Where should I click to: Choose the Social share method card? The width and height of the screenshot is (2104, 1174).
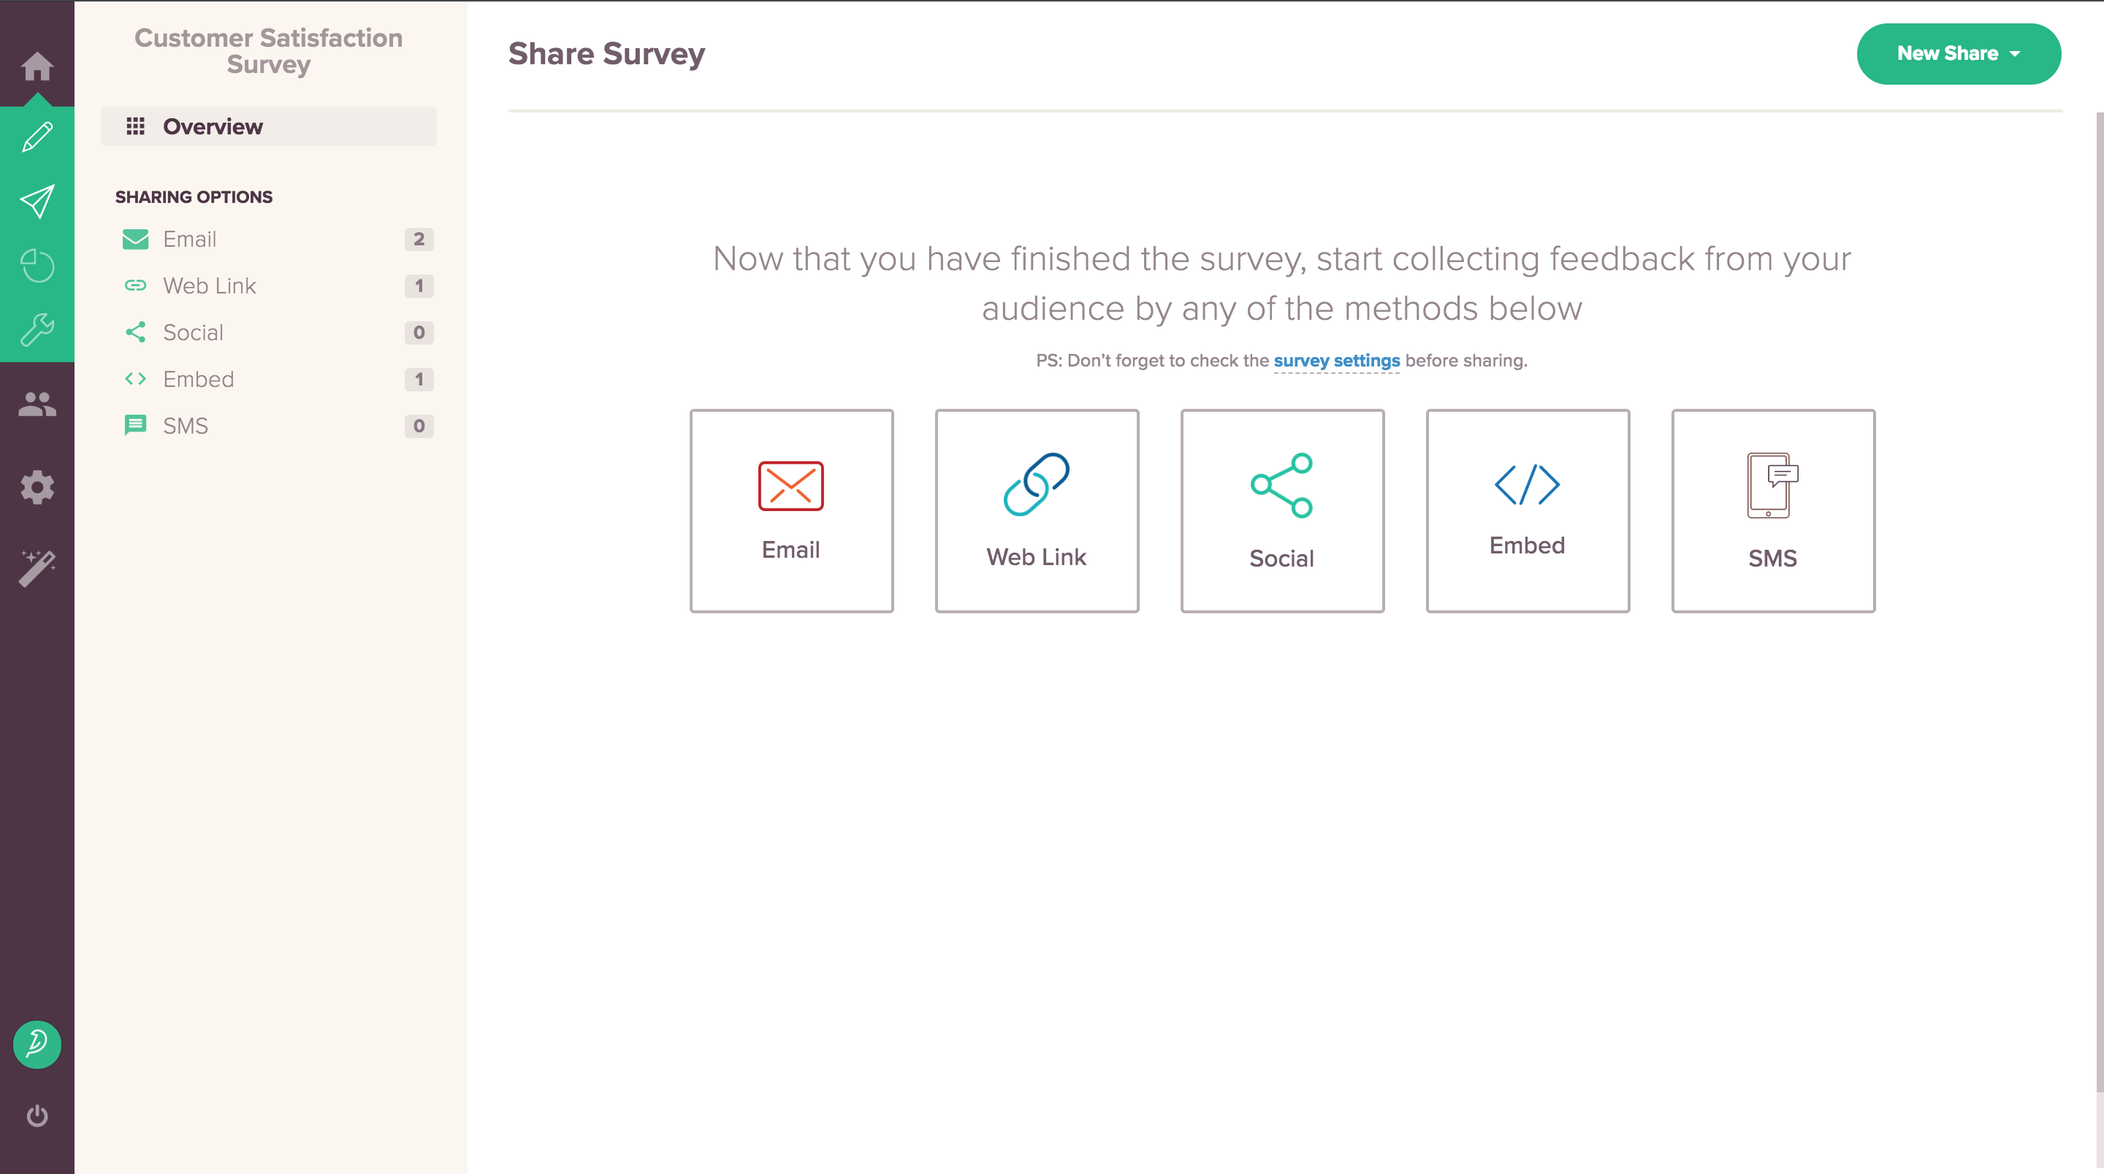coord(1281,511)
